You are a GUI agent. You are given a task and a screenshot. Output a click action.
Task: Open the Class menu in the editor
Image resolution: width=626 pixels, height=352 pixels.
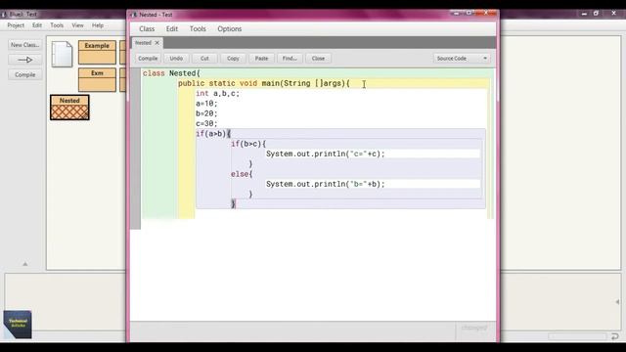point(147,28)
